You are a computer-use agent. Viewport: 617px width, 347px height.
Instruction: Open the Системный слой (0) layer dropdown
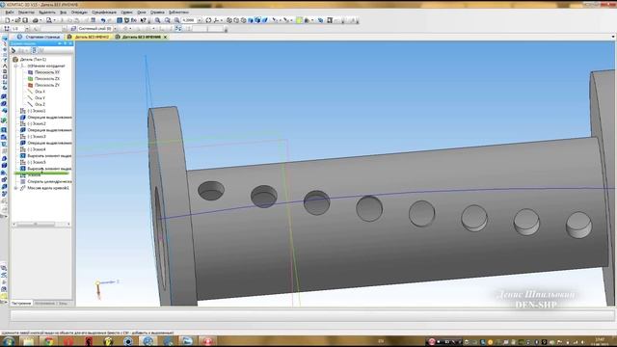(115, 29)
